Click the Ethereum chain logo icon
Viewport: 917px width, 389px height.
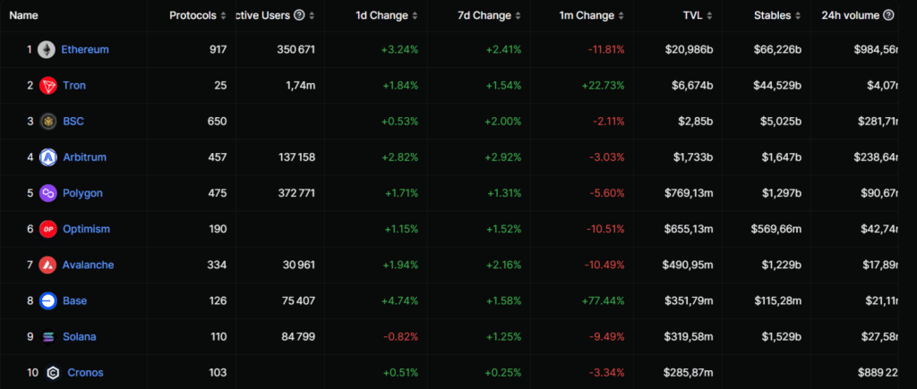pos(47,50)
